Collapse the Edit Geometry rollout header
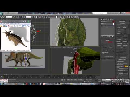The width and height of the screenshot is (130, 97). [x=122, y=22]
